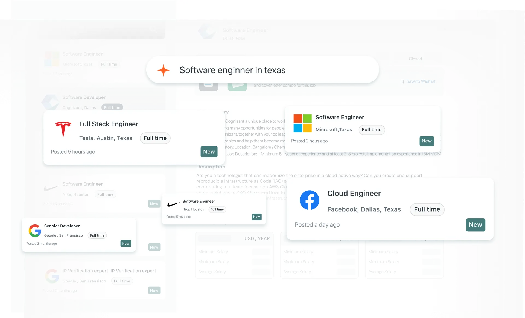Open the Senoior Developer job title

(x=62, y=226)
